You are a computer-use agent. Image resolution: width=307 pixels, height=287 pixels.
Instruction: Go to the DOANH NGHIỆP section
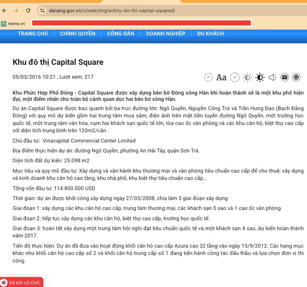(165, 34)
